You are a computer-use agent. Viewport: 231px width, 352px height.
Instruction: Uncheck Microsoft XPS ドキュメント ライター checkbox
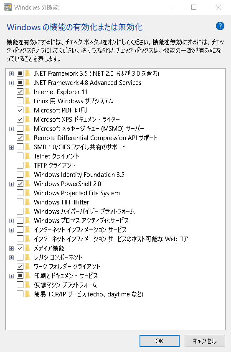click(20, 119)
